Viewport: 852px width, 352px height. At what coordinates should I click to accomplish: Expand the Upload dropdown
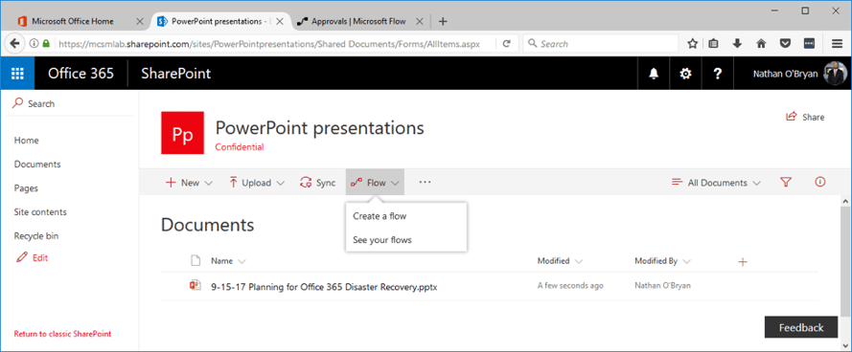257,183
